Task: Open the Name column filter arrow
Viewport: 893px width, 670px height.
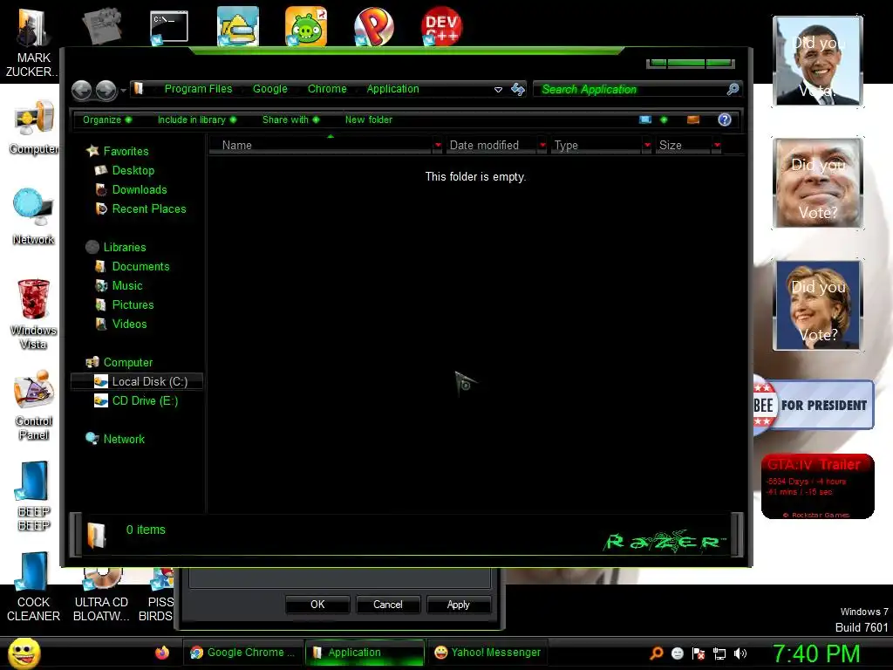Action: pyautogui.click(x=438, y=146)
